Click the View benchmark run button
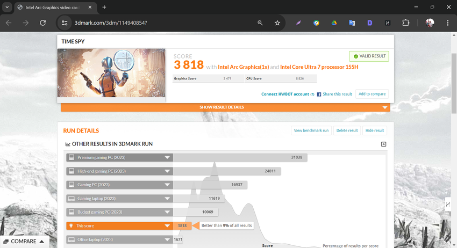 [x=311, y=130]
